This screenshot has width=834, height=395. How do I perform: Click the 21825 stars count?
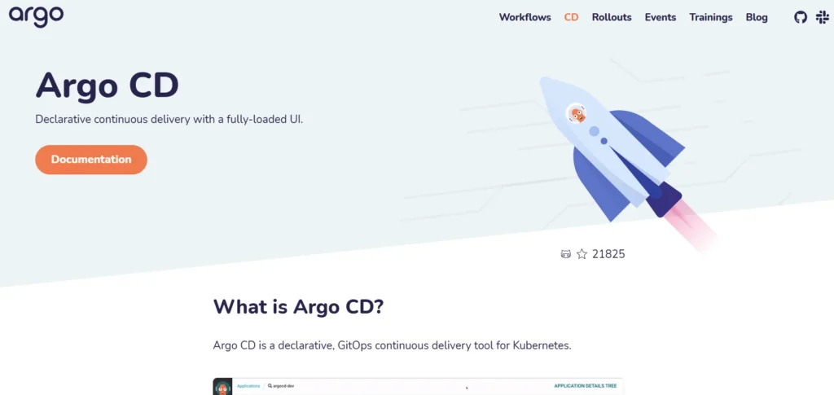[x=608, y=254]
